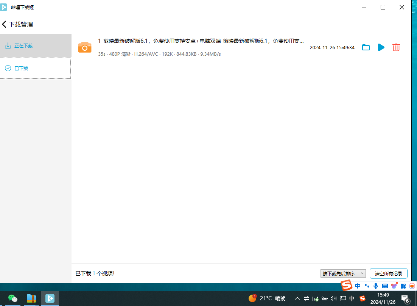Click the battery icon in system tray
417x306 pixels.
324,298
